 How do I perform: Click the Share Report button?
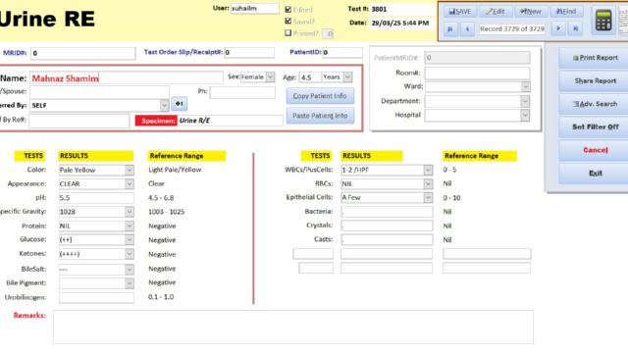pos(595,80)
